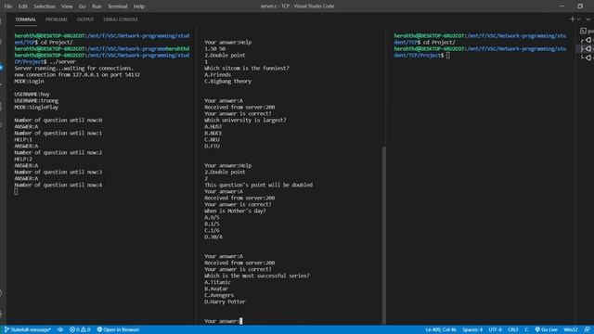Image resolution: width=594 pixels, height=334 pixels.
Task: Change language mode via C indicator
Action: pyautogui.click(x=526, y=329)
